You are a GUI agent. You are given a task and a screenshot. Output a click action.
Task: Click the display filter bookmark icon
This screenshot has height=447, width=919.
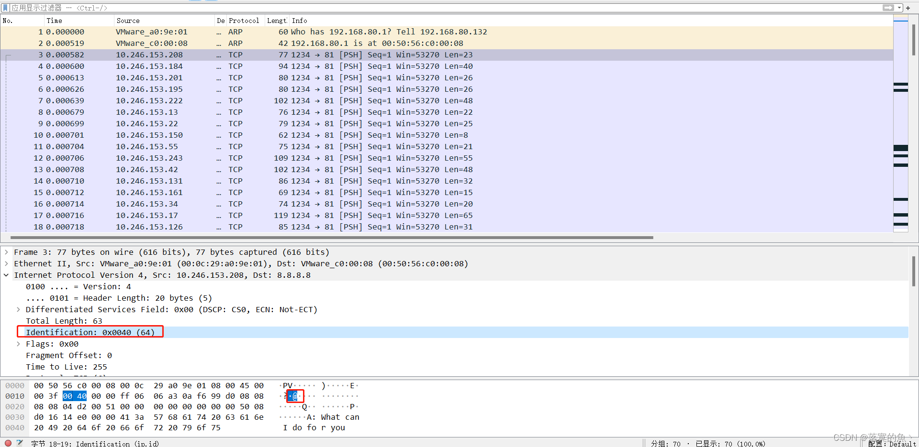tap(5, 8)
